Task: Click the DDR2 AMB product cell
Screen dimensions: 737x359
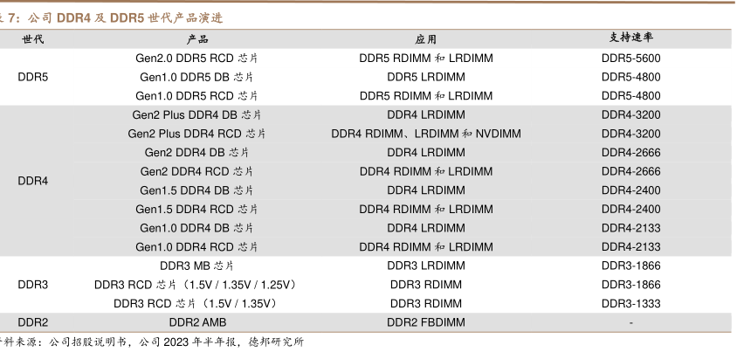Action: click(x=197, y=322)
